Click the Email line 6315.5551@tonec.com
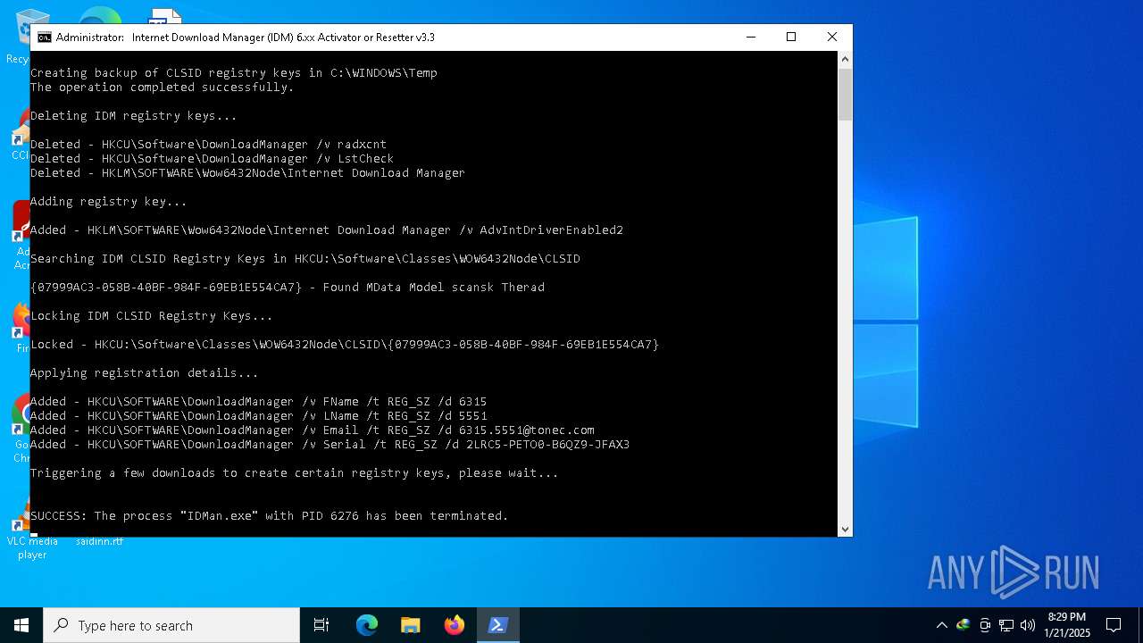Image resolution: width=1143 pixels, height=643 pixels. pyautogui.click(x=313, y=430)
